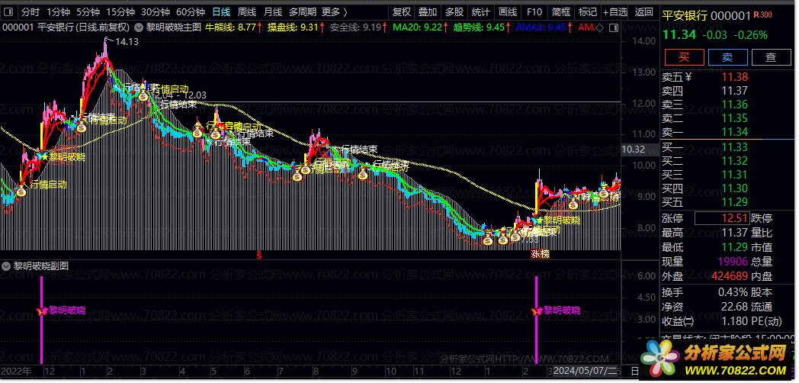Click the 300 index badge
The image size is (799, 383).
click(766, 14)
